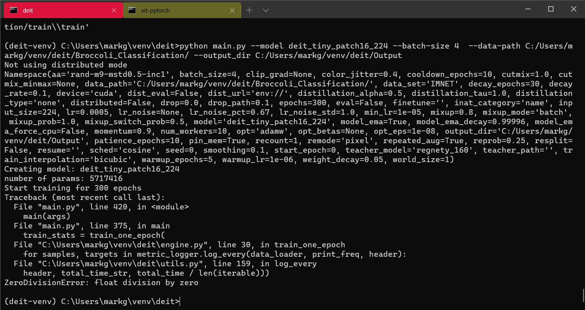585x310 pixels.
Task: Close the vit-pytorch tab
Action: coord(233,11)
